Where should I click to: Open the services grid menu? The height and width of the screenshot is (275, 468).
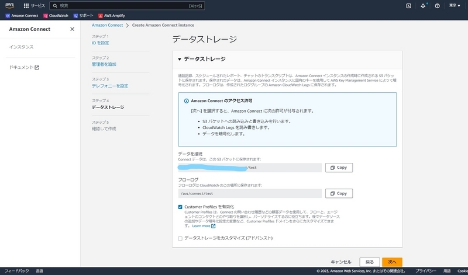26,6
